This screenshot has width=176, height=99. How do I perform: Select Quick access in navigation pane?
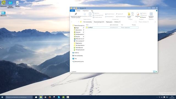click(x=78, y=26)
